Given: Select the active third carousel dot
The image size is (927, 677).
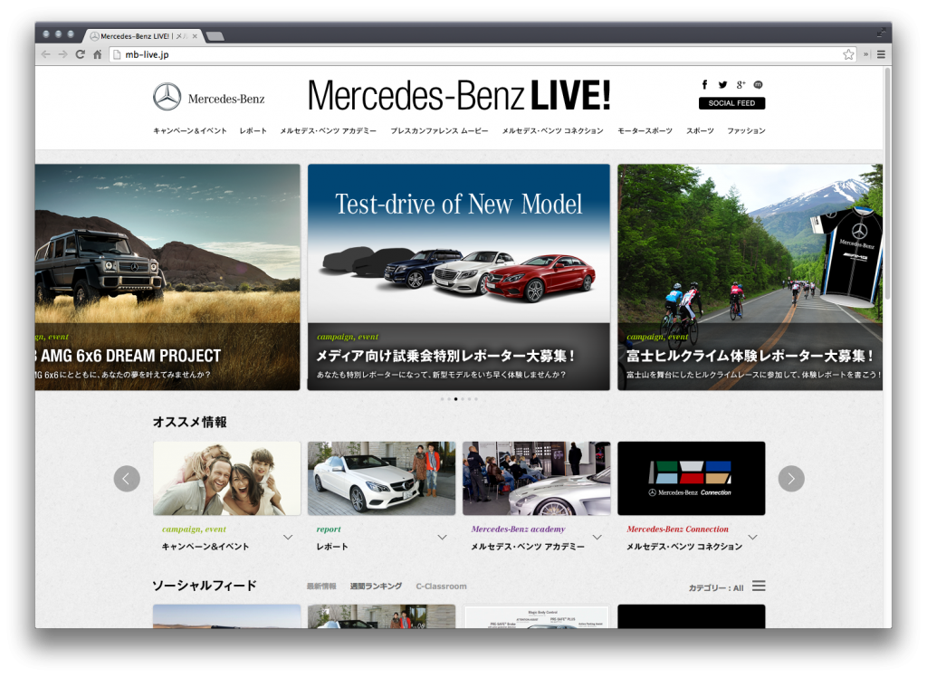Looking at the screenshot, I should pos(456,399).
